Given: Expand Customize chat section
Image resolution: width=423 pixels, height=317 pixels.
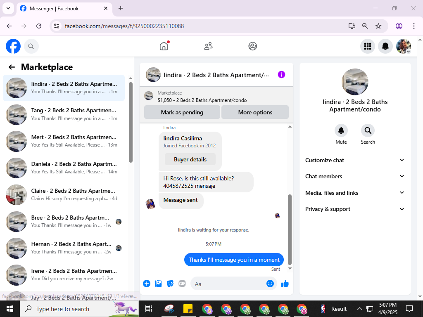Looking at the screenshot, I should pyautogui.click(x=355, y=160).
